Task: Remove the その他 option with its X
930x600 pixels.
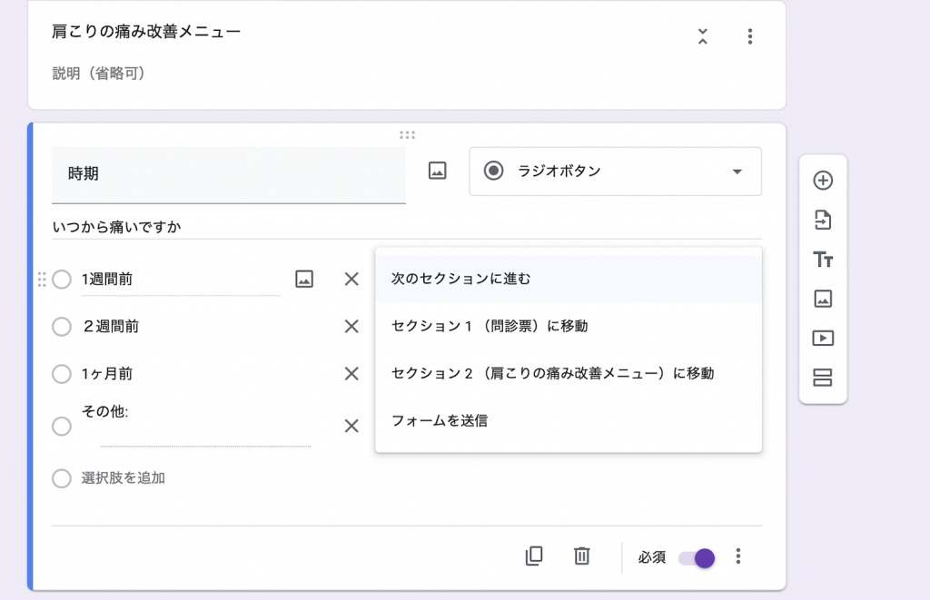Action: click(x=351, y=426)
